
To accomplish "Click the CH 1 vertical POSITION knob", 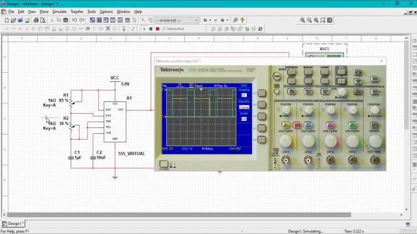I will click(286, 110).
